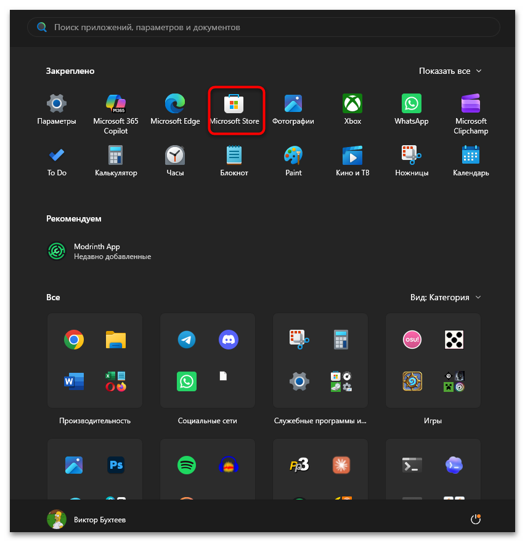Open Telegram in Социальные сети

pyautogui.click(x=187, y=340)
